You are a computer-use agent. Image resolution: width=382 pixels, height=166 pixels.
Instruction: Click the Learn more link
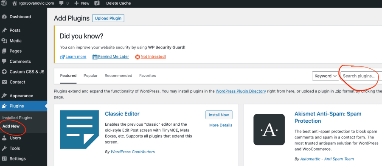[76, 56]
